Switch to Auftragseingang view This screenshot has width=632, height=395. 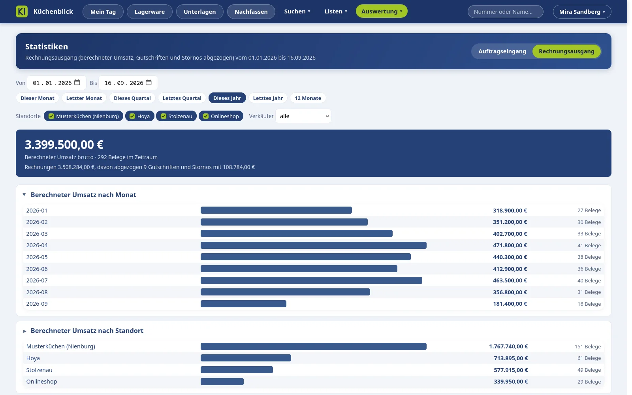502,51
